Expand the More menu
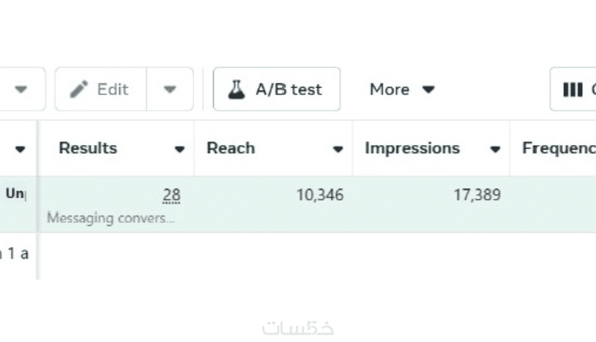Viewport: 596px width, 342px height. click(401, 89)
